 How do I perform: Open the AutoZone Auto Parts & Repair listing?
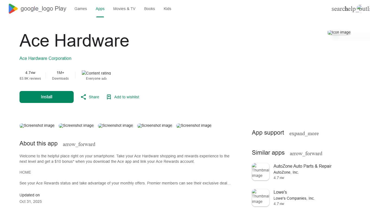302,166
